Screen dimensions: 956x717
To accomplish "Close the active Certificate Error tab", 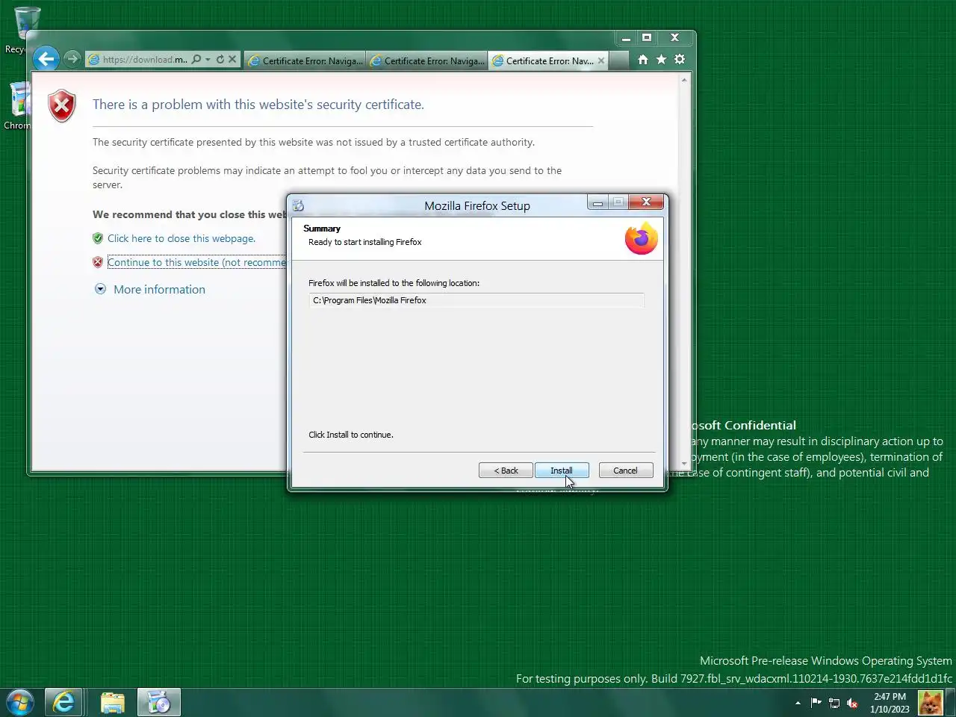I will pyautogui.click(x=601, y=60).
